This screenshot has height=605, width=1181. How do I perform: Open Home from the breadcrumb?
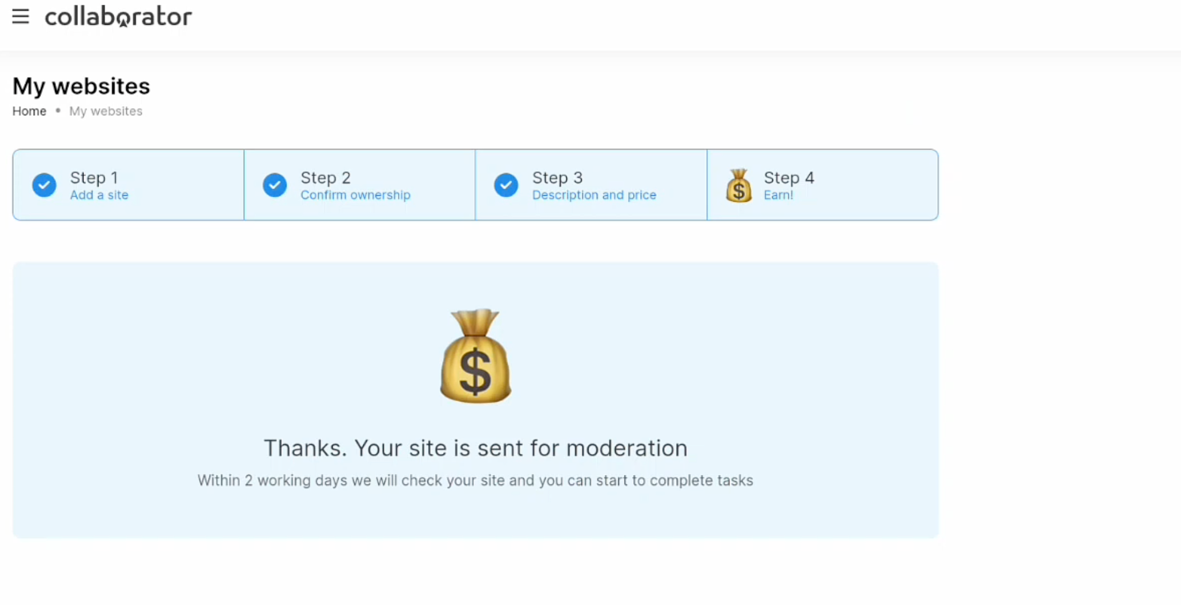pyautogui.click(x=29, y=111)
